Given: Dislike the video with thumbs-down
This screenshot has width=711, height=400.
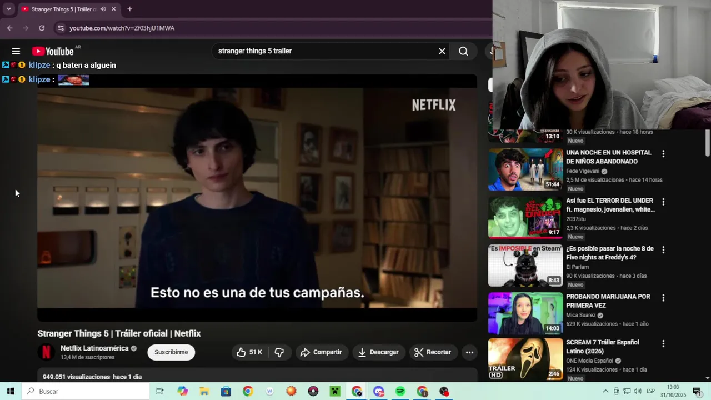Looking at the screenshot, I should 279,352.
